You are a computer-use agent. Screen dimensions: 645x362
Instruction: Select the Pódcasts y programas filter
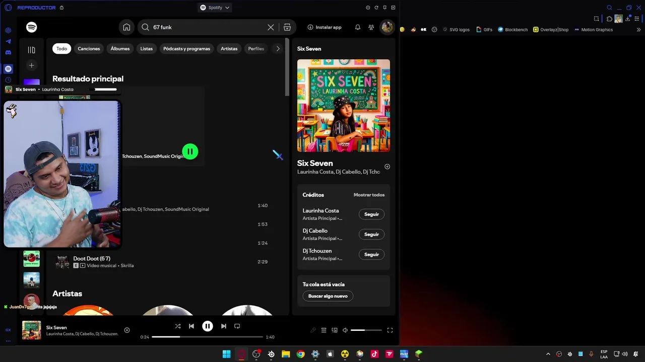[x=186, y=49]
